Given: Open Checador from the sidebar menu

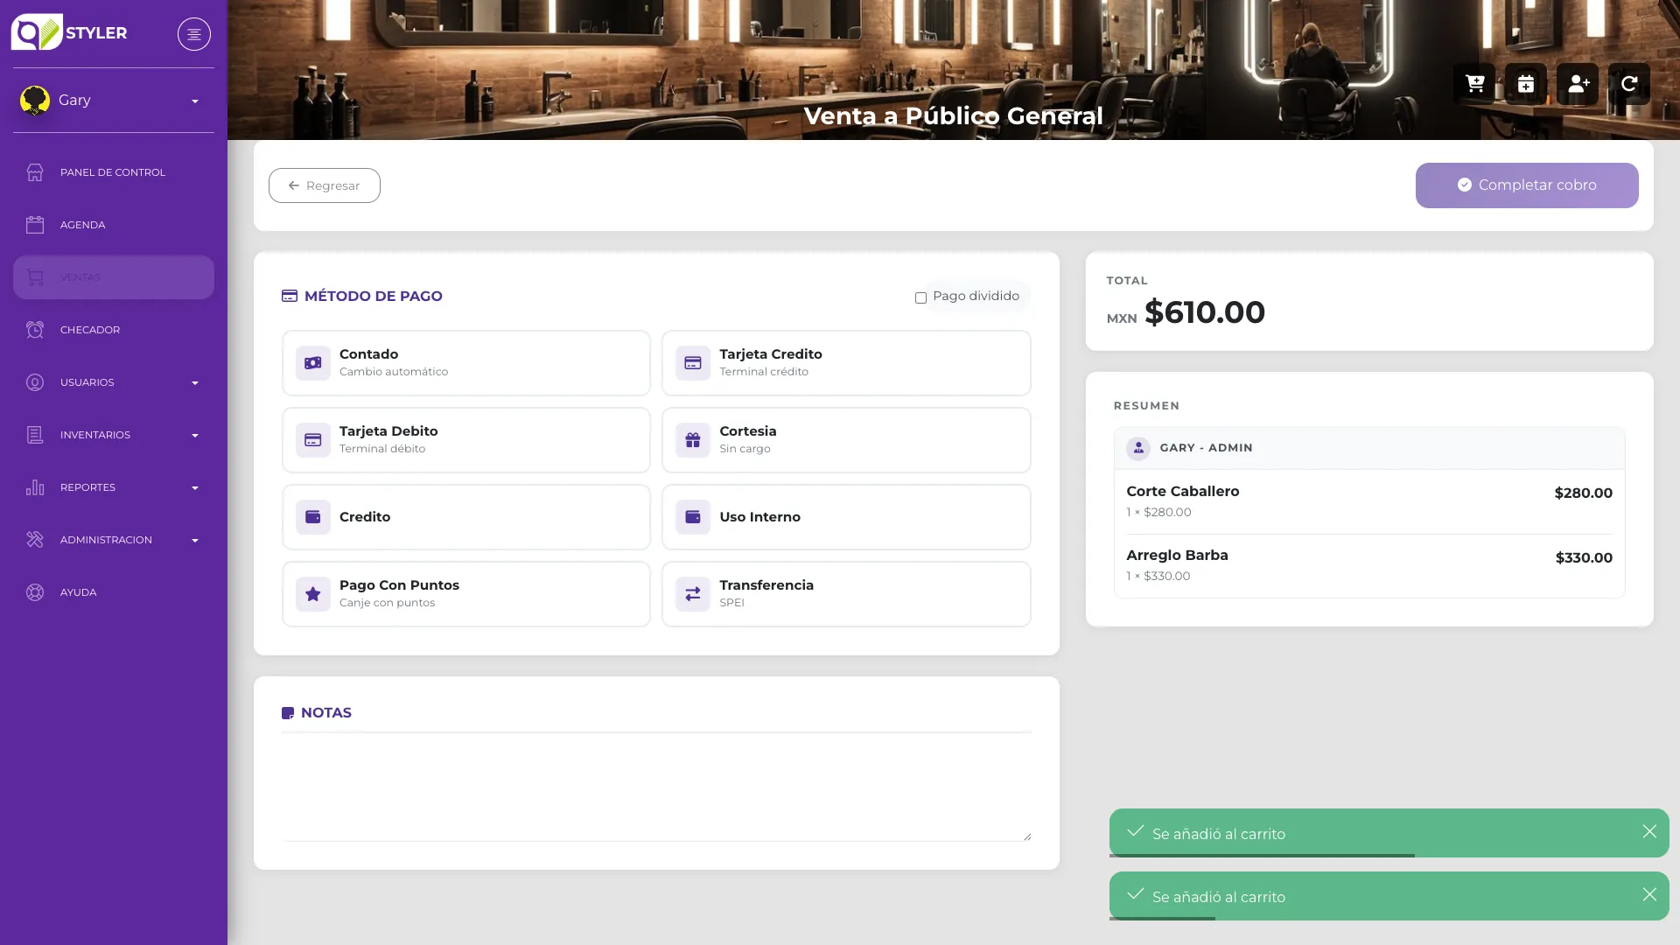Looking at the screenshot, I should click(x=114, y=330).
